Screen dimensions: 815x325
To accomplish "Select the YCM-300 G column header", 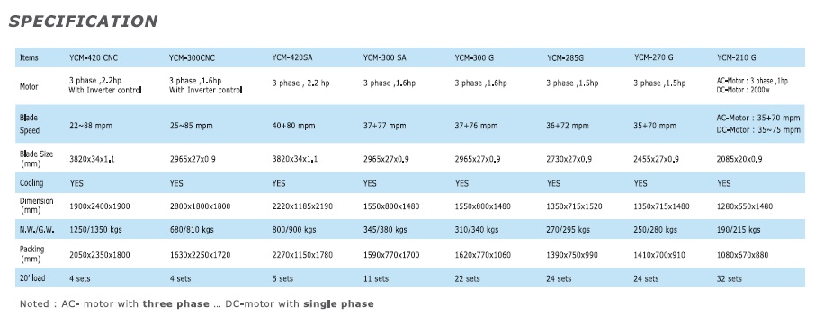I will [x=474, y=57].
